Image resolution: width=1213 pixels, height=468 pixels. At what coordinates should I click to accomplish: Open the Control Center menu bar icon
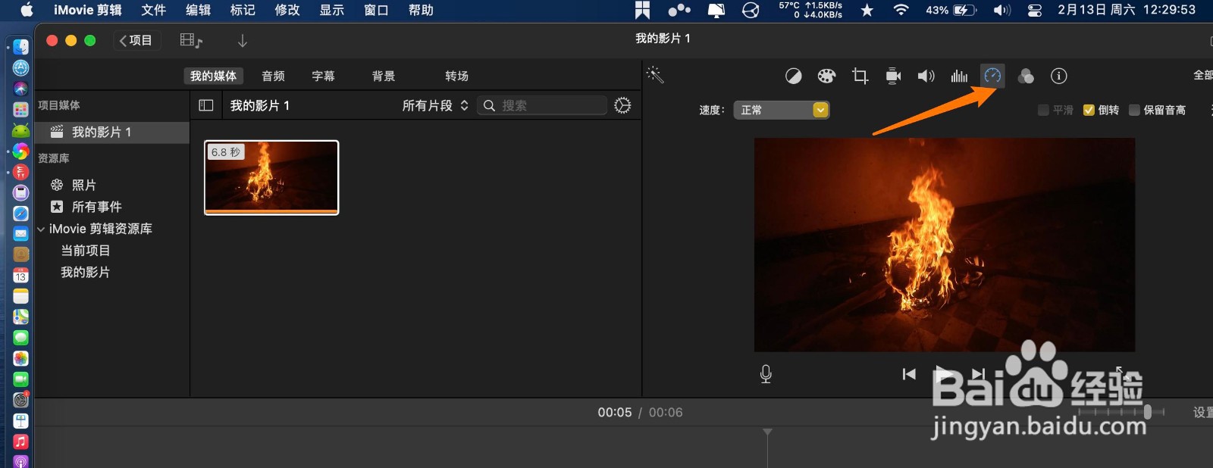1035,10
